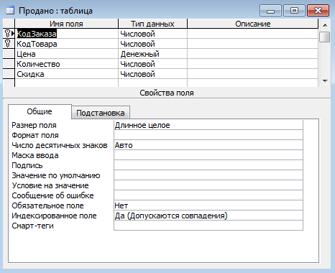Open data type cell Числовой for КодЗаказа
Viewport: 335px width, 273px height.
pos(152,34)
